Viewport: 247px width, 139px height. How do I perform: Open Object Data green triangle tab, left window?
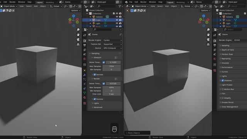point(85,93)
